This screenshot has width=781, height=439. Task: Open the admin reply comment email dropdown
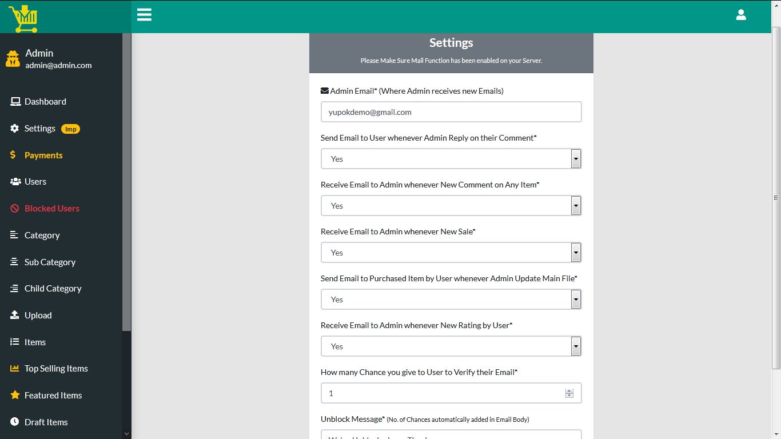coord(451,159)
